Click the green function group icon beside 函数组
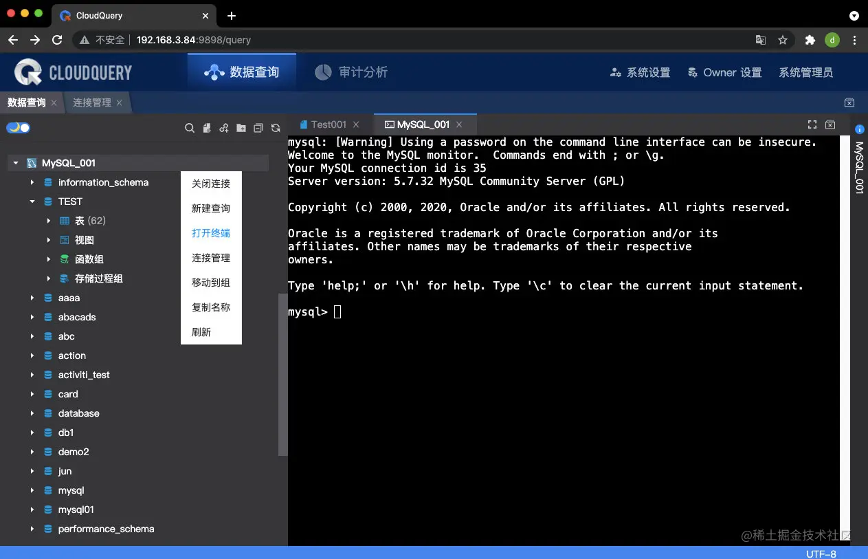The width and height of the screenshot is (868, 559). (x=65, y=259)
